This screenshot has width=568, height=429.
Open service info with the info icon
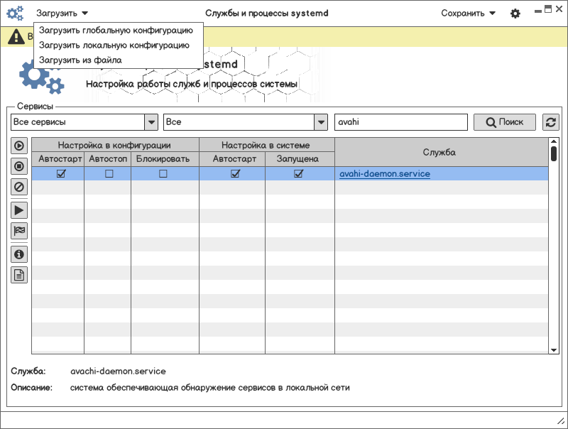[x=19, y=254]
